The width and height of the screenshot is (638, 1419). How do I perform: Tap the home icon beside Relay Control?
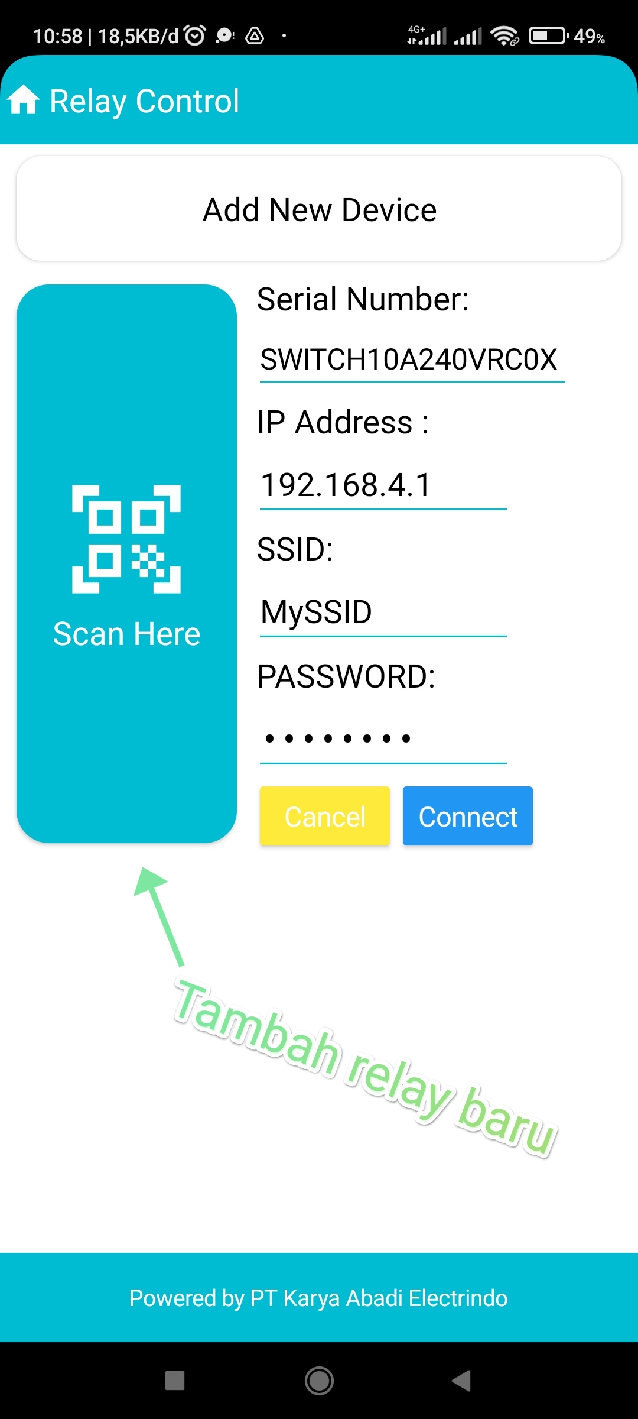(24, 99)
